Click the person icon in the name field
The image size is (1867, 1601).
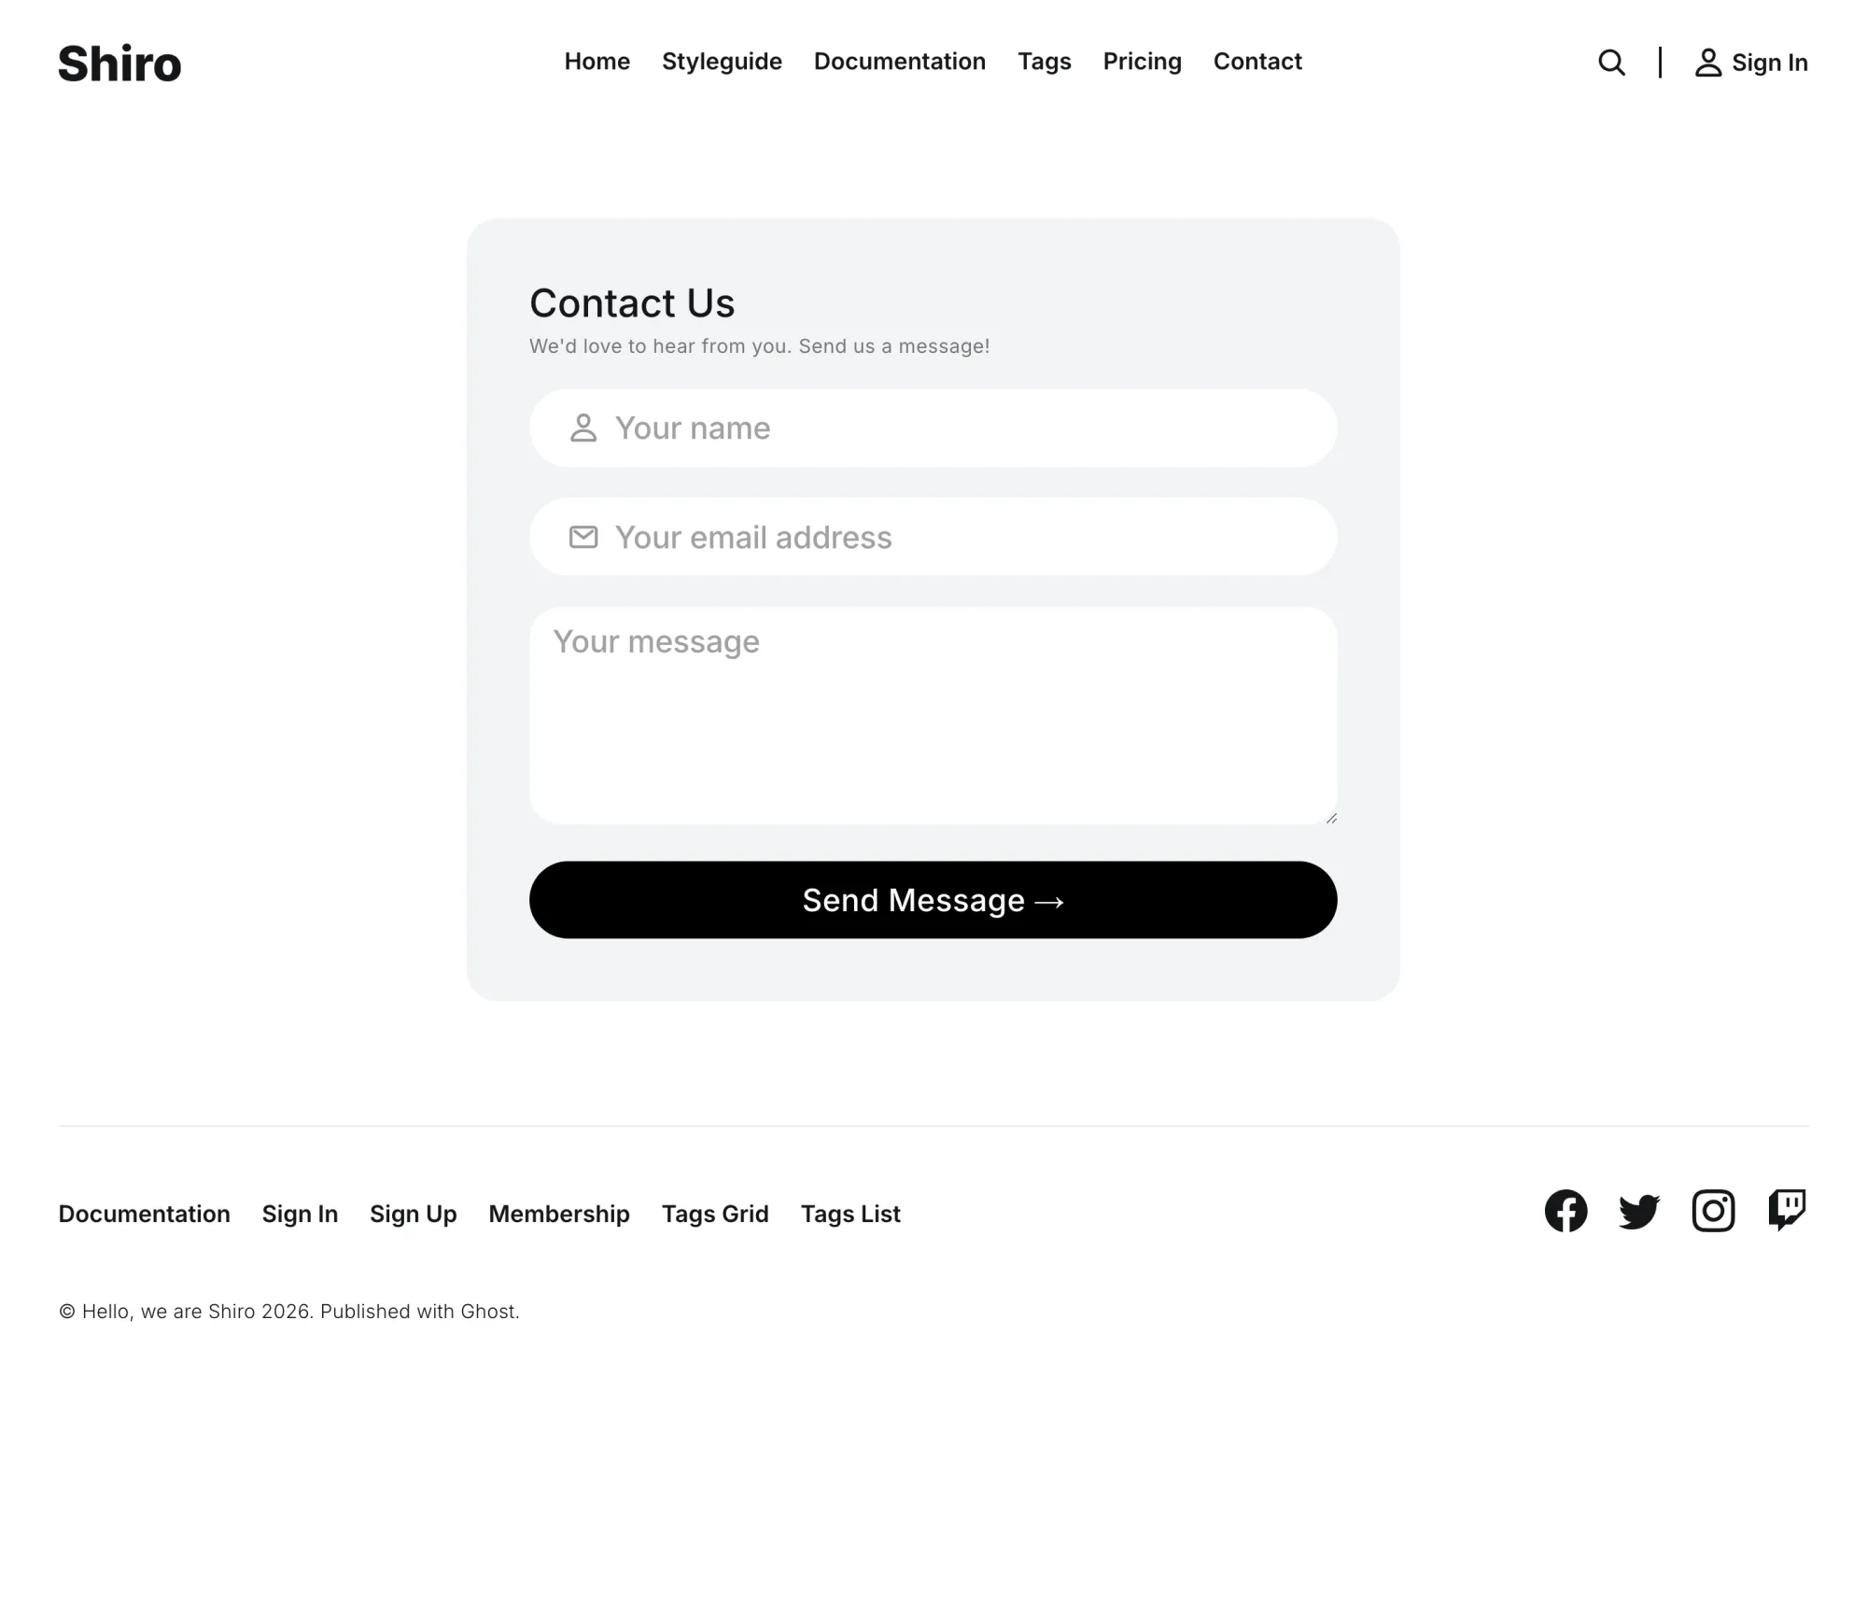pos(583,428)
